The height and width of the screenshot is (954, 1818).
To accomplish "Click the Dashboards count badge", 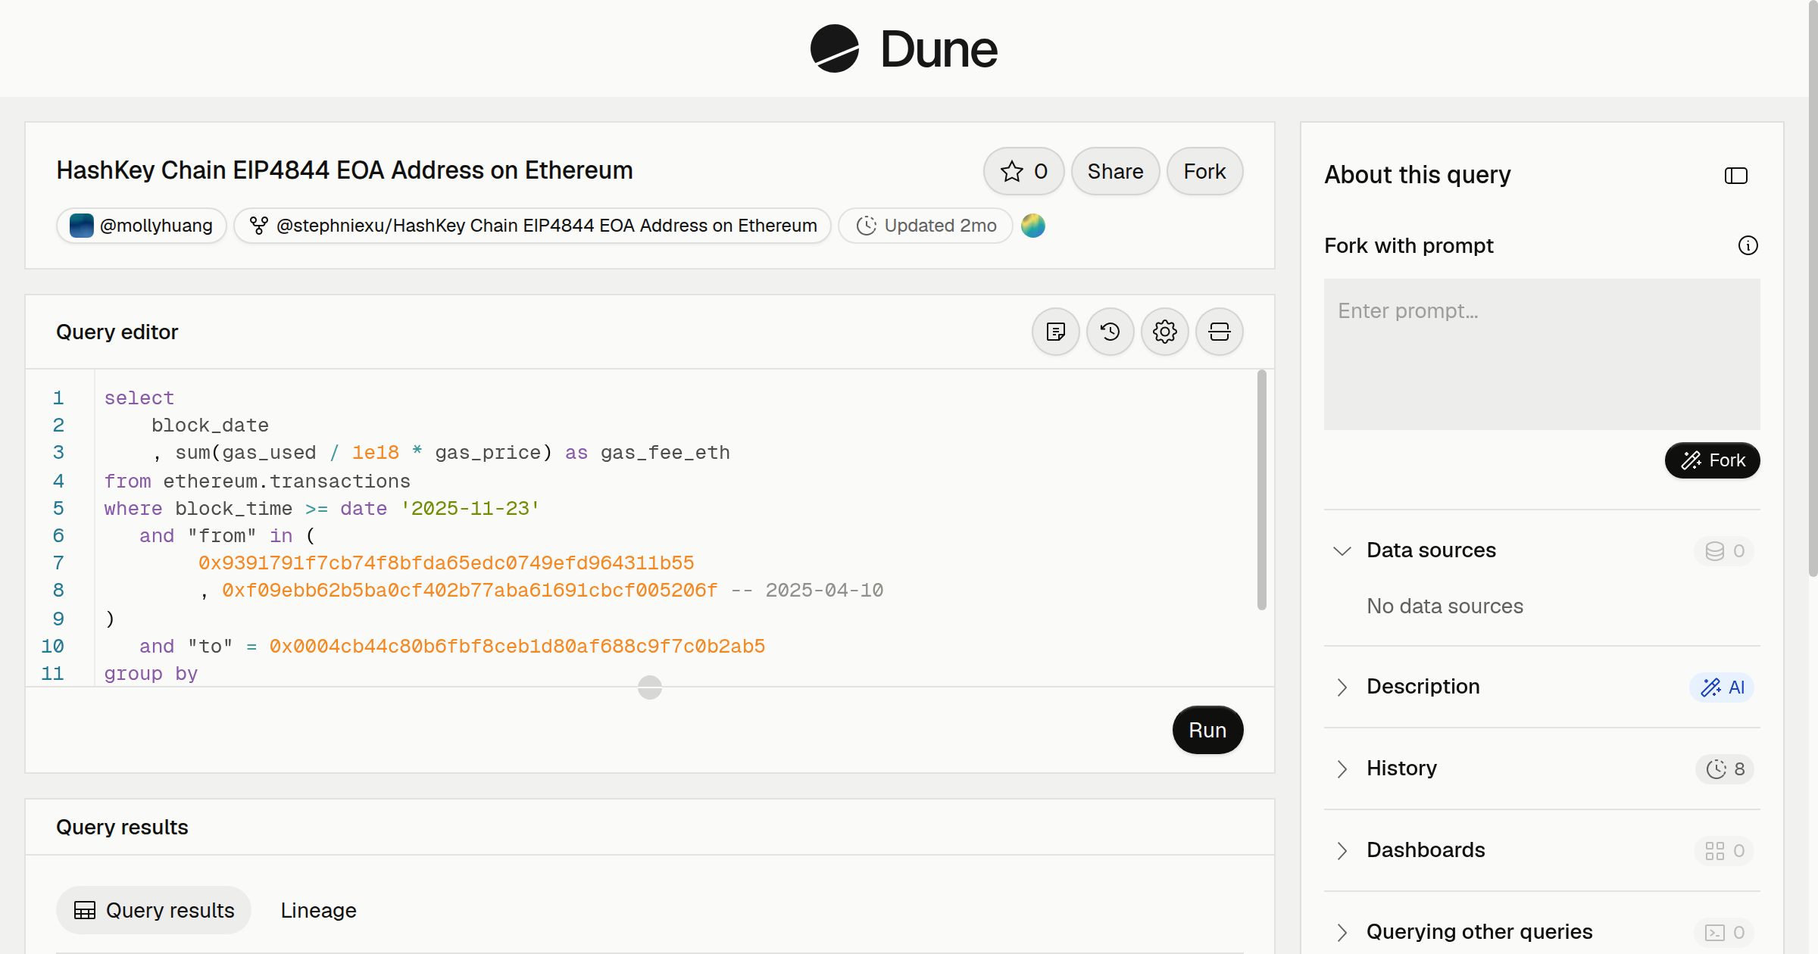I will click(1724, 850).
